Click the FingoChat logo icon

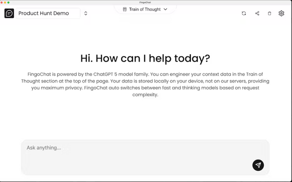tap(9, 13)
